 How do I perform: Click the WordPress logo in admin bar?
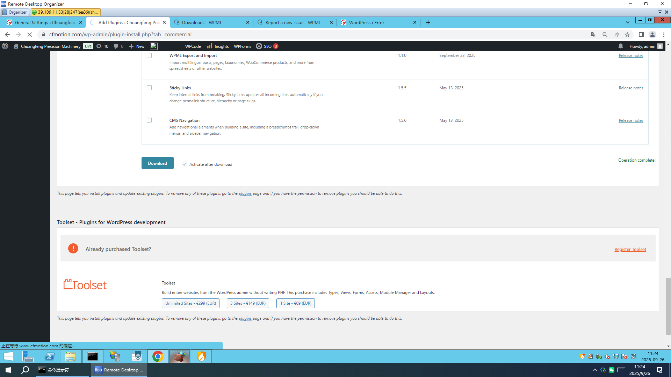coord(5,46)
